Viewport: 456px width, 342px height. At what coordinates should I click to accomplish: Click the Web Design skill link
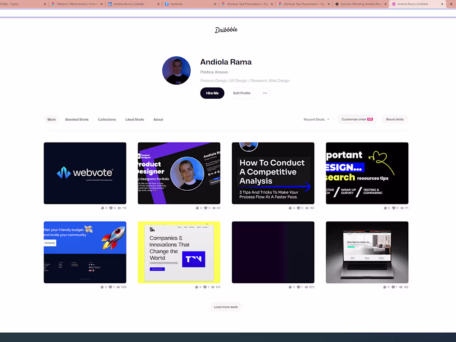click(x=279, y=80)
